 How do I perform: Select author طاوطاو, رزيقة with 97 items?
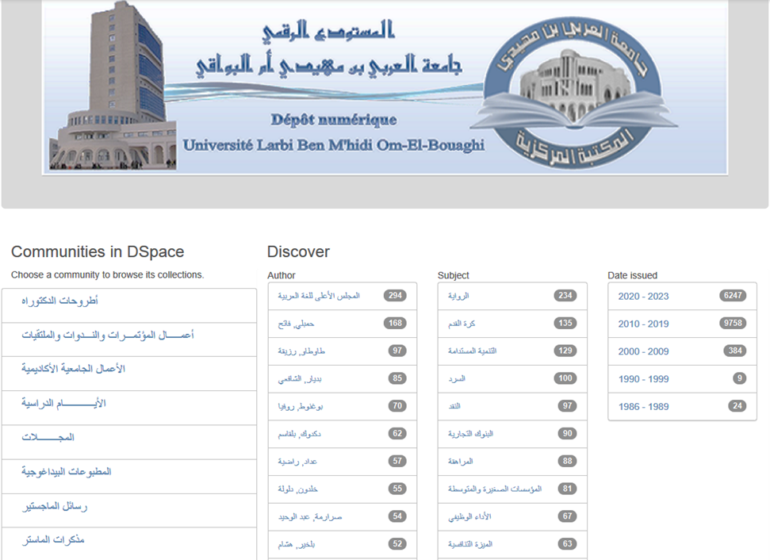[301, 351]
